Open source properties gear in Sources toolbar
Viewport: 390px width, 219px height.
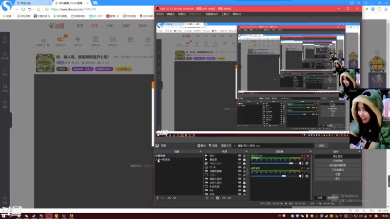[217, 198]
